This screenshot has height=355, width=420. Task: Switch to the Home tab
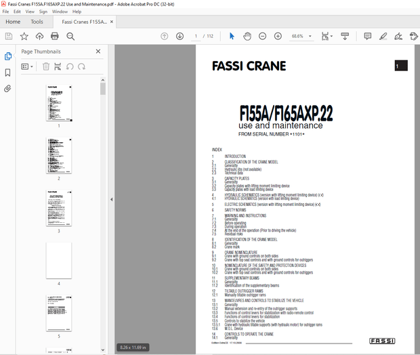pos(13,22)
